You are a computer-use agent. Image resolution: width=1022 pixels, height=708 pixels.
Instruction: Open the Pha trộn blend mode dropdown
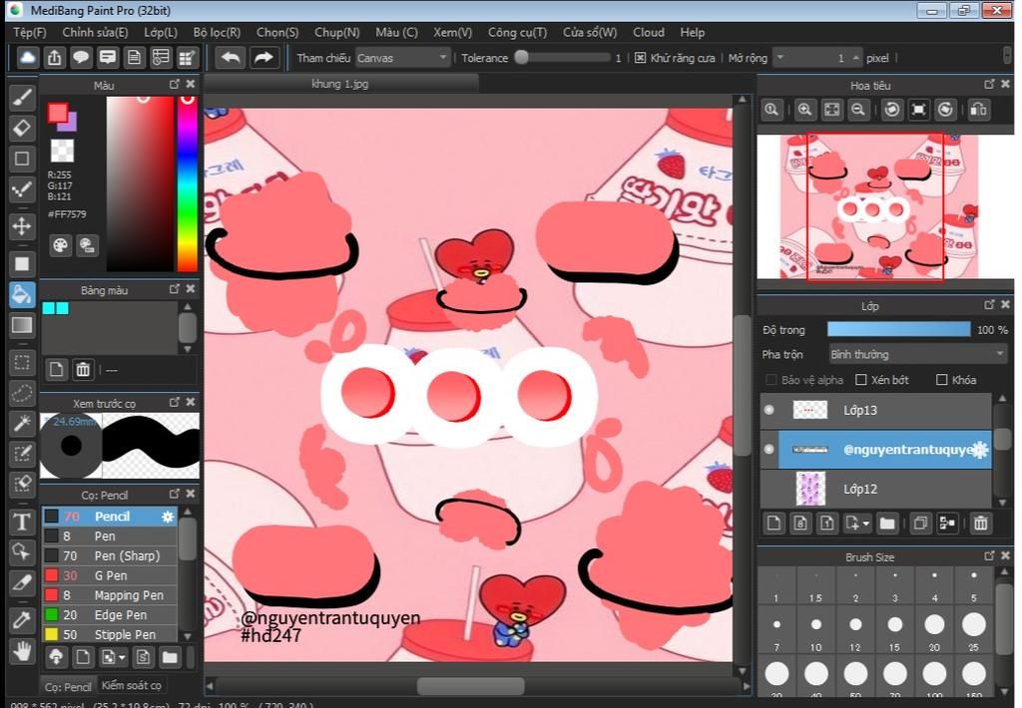[x=917, y=354]
